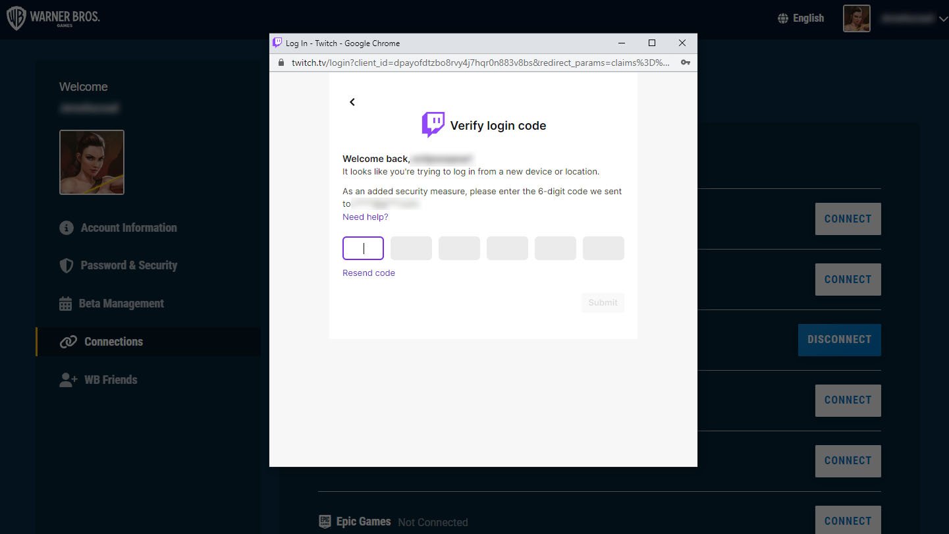This screenshot has width=949, height=534.
Task: Click the Resend code link
Action: [369, 273]
